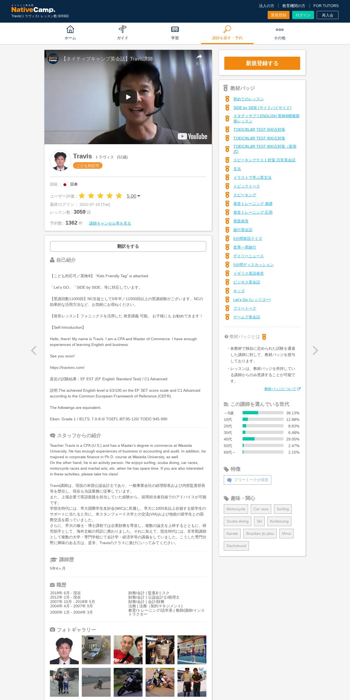Select the Kickboxing interest tag
The height and width of the screenshot is (700, 350).
click(x=279, y=521)
